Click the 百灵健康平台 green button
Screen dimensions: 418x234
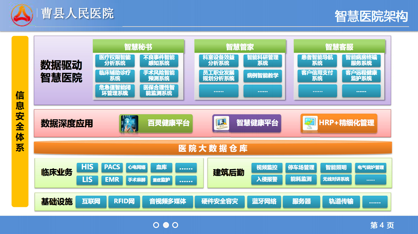(156, 123)
